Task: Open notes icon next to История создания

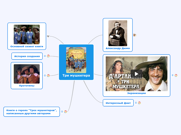Action: [45, 56]
